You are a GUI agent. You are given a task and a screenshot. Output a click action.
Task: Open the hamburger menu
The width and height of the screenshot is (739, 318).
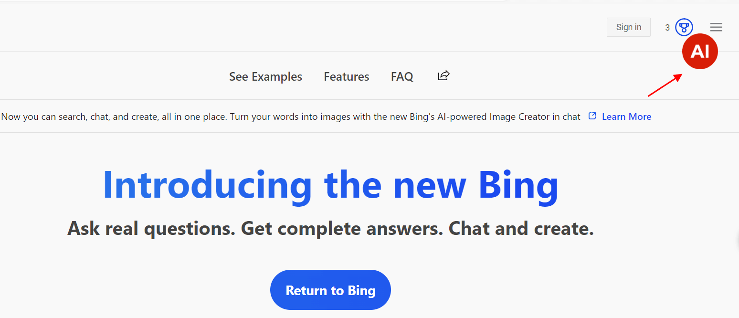pos(716,27)
